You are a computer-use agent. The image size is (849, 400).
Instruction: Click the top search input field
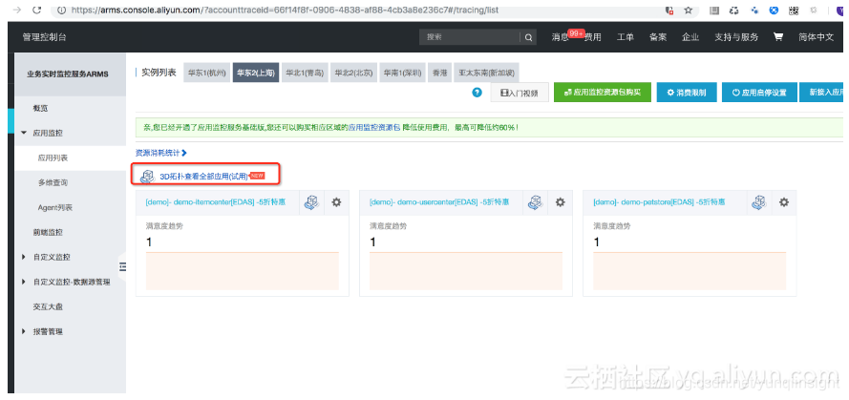pos(470,37)
